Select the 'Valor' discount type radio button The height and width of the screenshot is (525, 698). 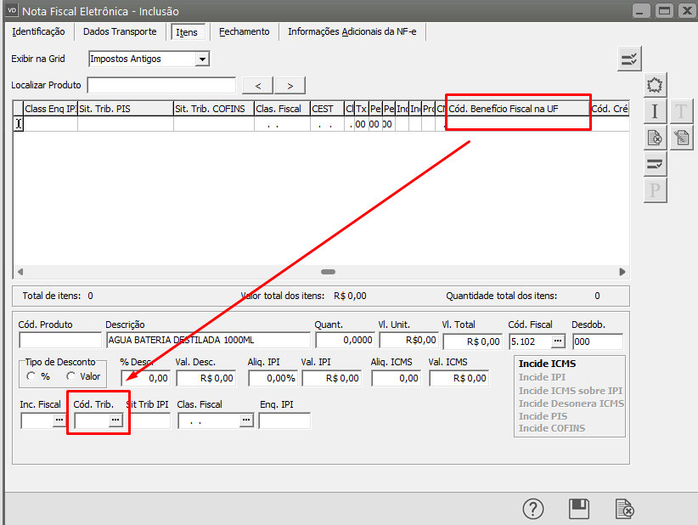pos(70,376)
